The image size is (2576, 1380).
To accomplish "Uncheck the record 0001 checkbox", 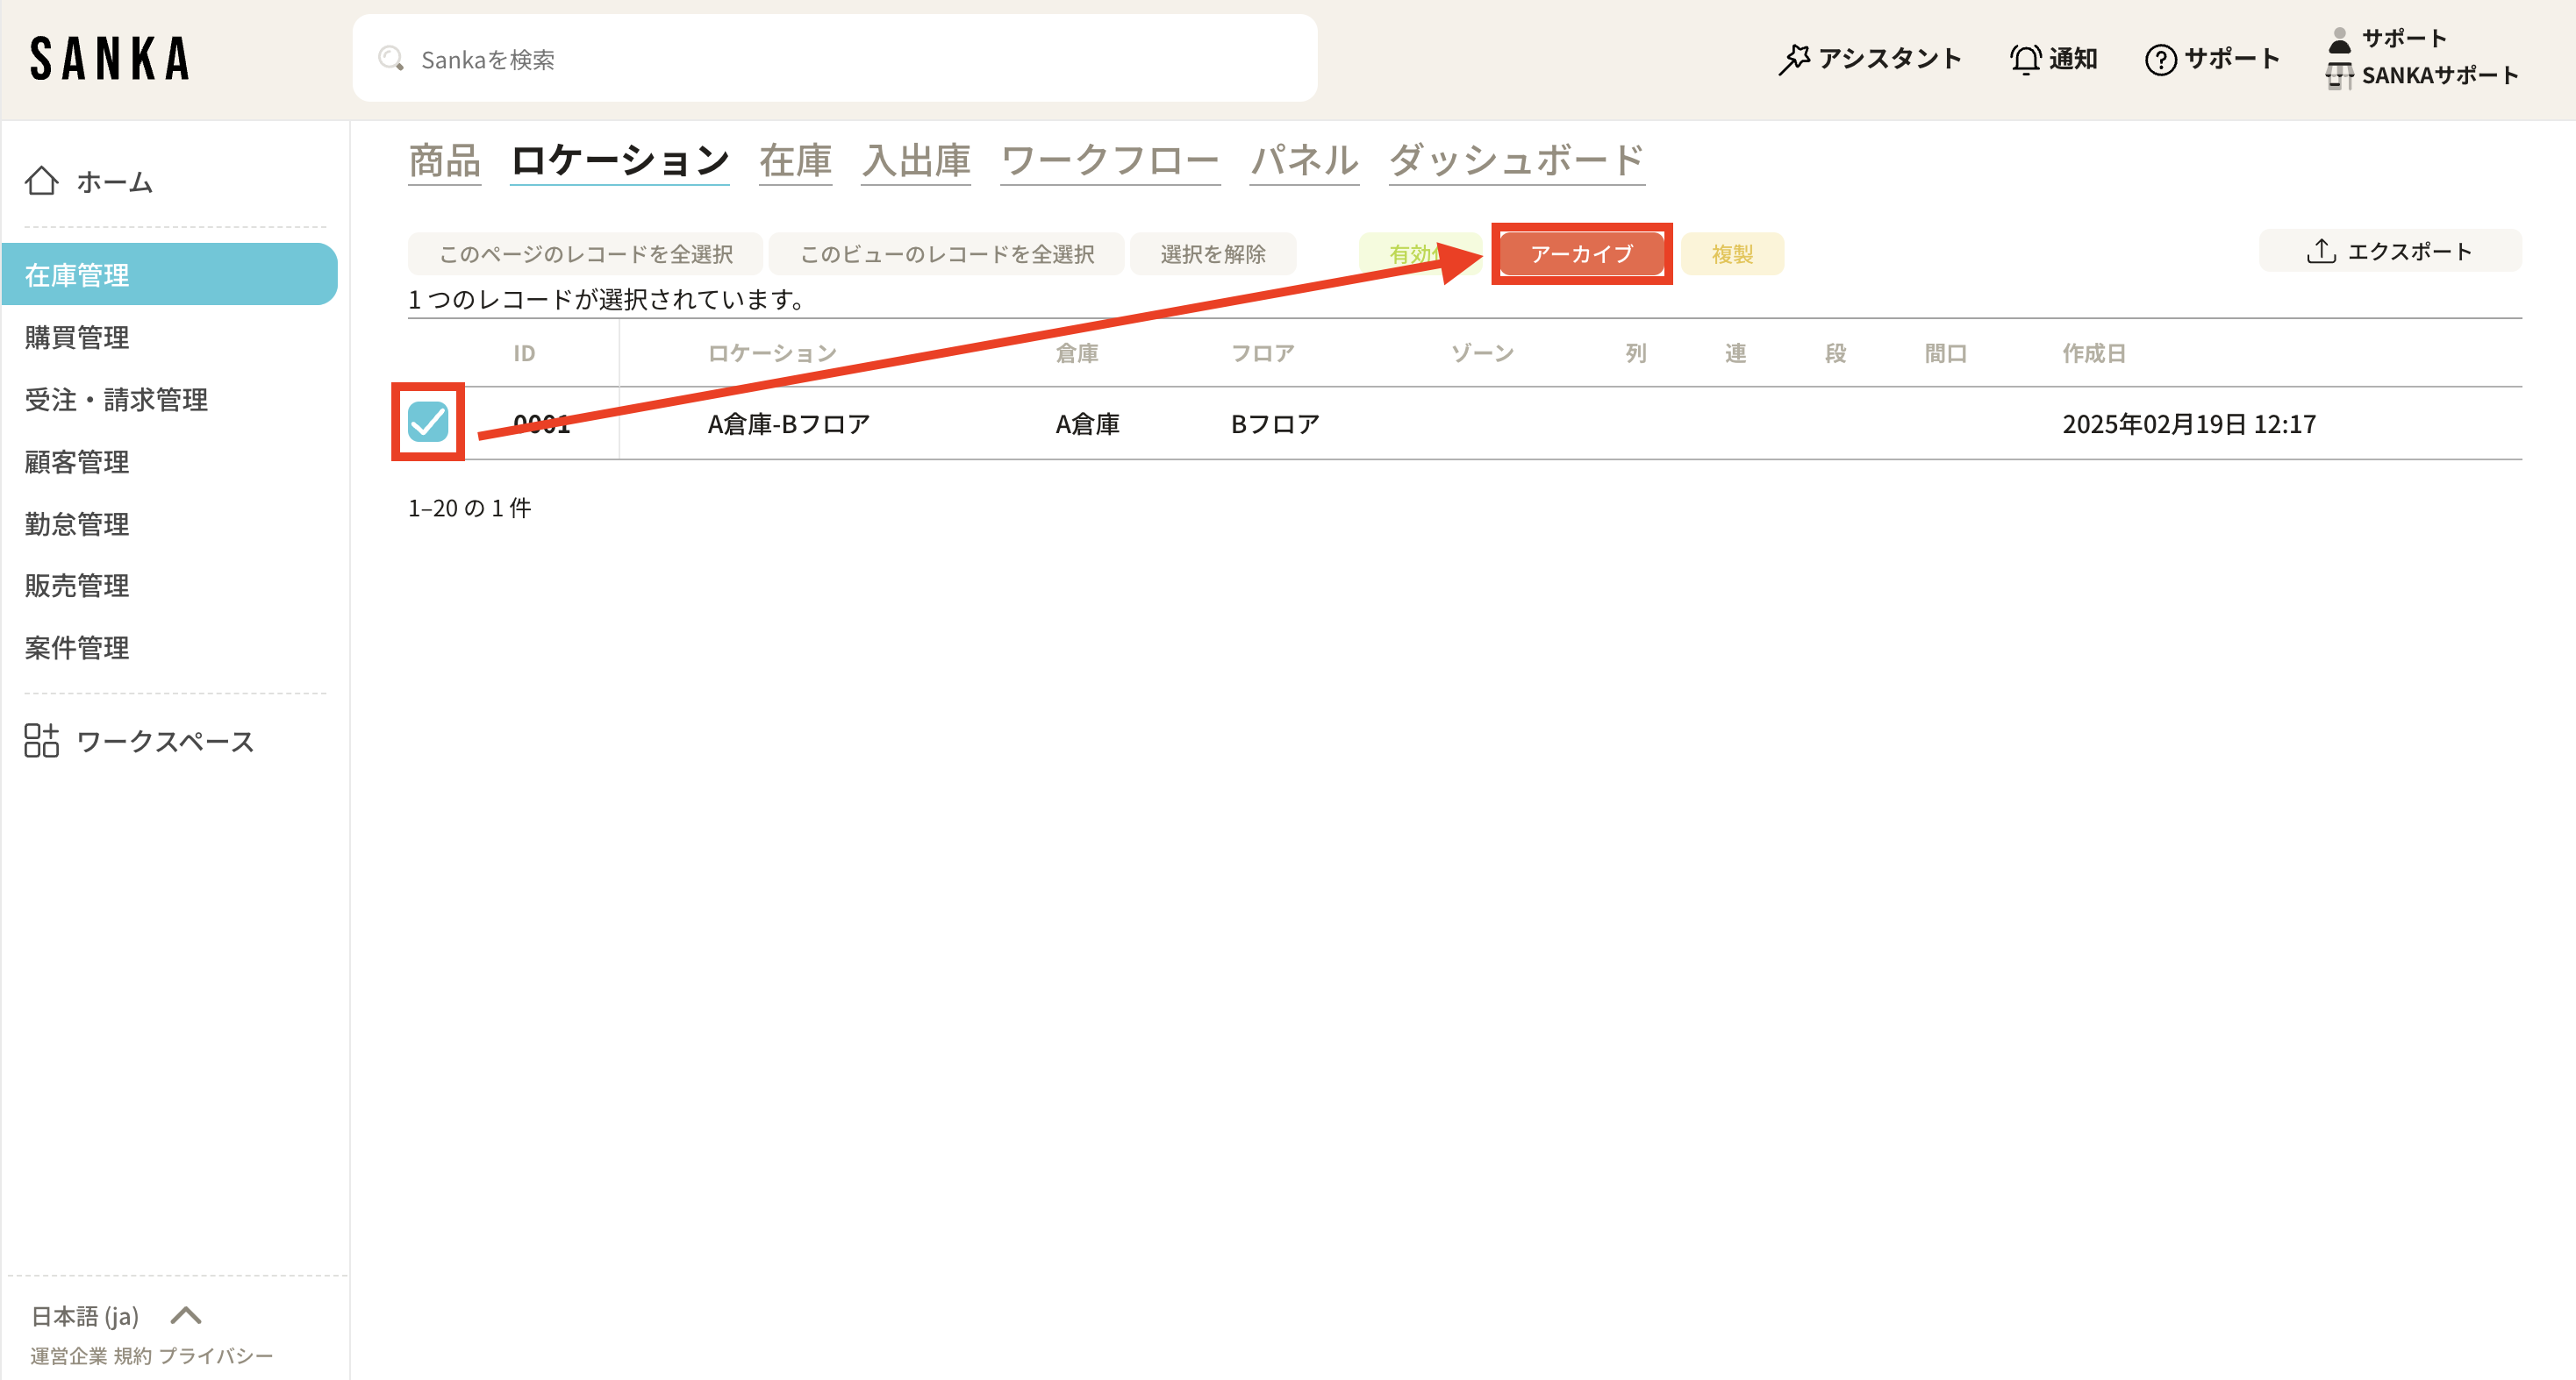I will (428, 422).
